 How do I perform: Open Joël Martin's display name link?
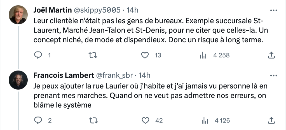53,10
